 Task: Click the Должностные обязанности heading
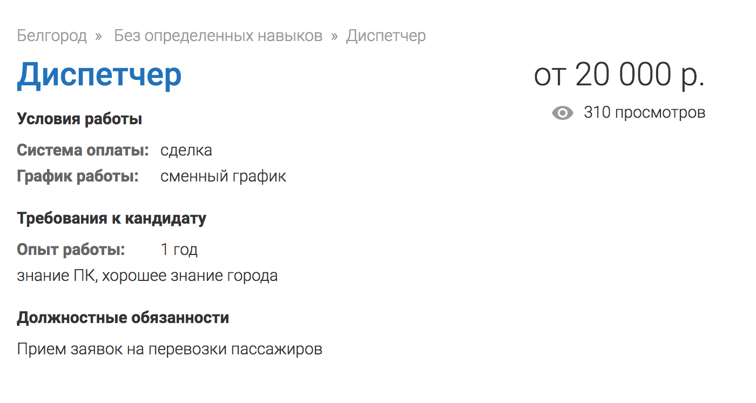(123, 318)
